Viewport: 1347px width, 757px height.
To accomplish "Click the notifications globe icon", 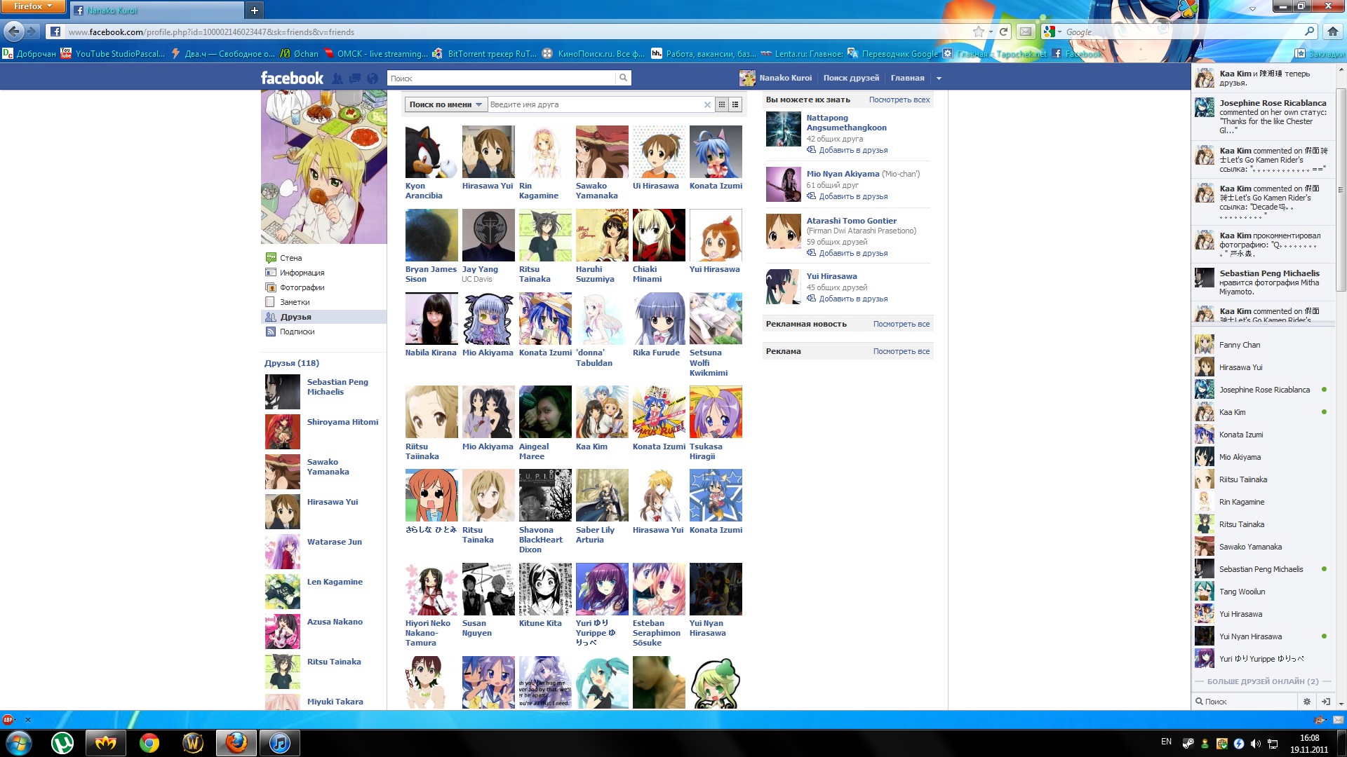I will tap(373, 79).
